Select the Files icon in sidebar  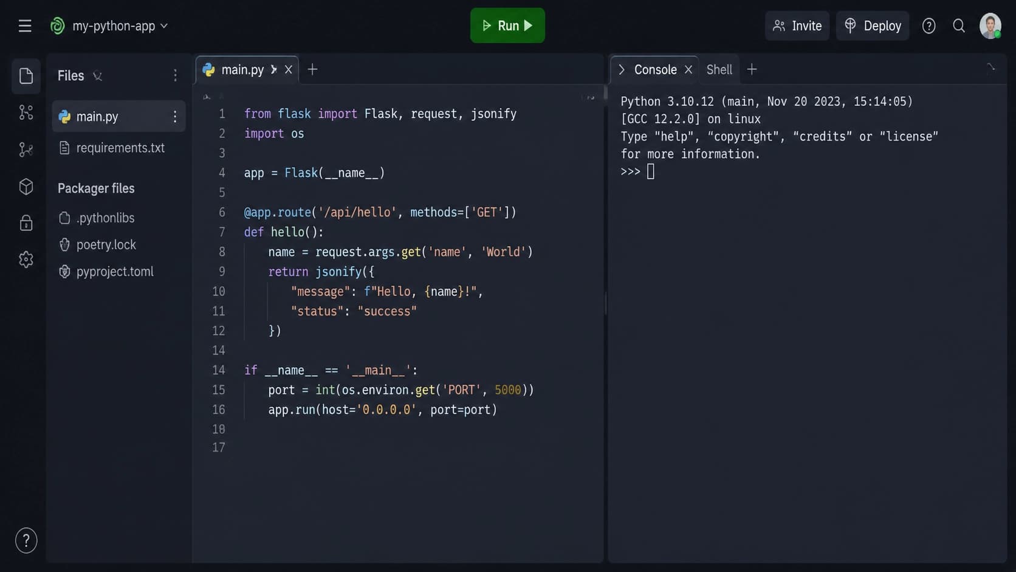26,76
